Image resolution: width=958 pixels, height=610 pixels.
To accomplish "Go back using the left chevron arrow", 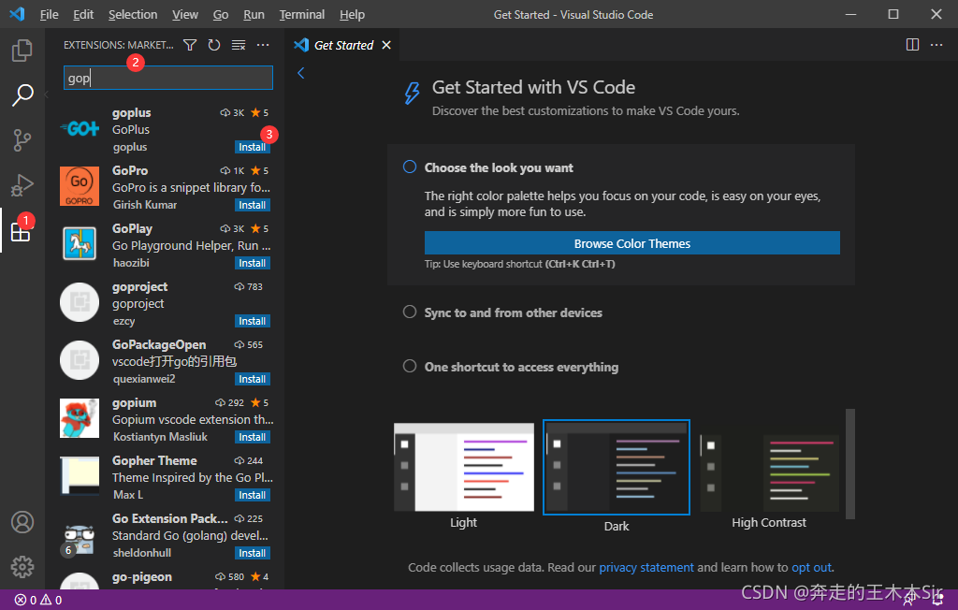I will (300, 73).
